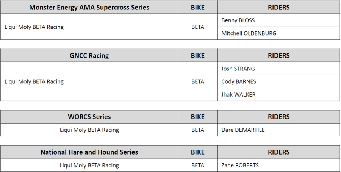Image resolution: width=341 pixels, height=172 pixels.
Task: Click the Cody BARNES rider cell
Action: pyautogui.click(x=239, y=82)
